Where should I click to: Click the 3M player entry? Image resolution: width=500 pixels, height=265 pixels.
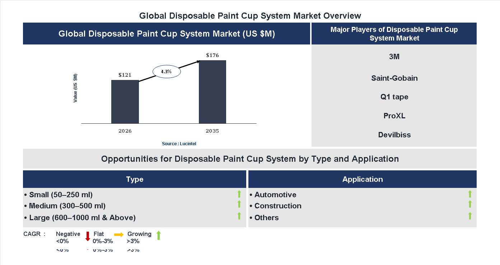[x=394, y=56]
